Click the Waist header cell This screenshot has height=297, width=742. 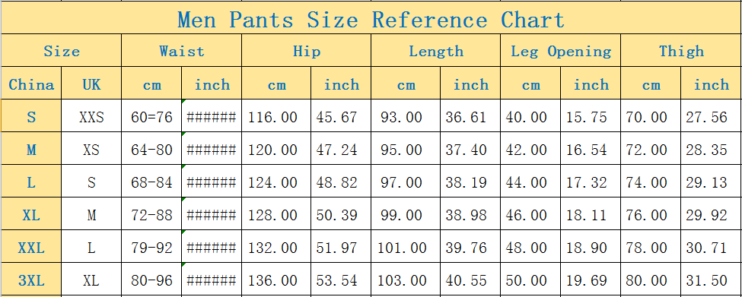click(182, 50)
